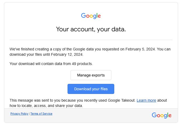
Task: Click the blue Download your files button
Action: [91, 89]
